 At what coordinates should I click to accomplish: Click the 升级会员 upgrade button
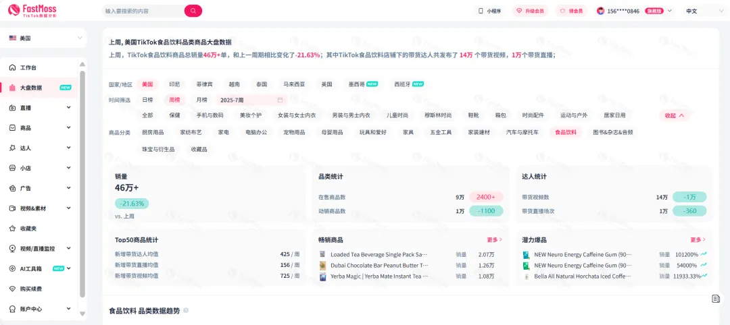531,11
